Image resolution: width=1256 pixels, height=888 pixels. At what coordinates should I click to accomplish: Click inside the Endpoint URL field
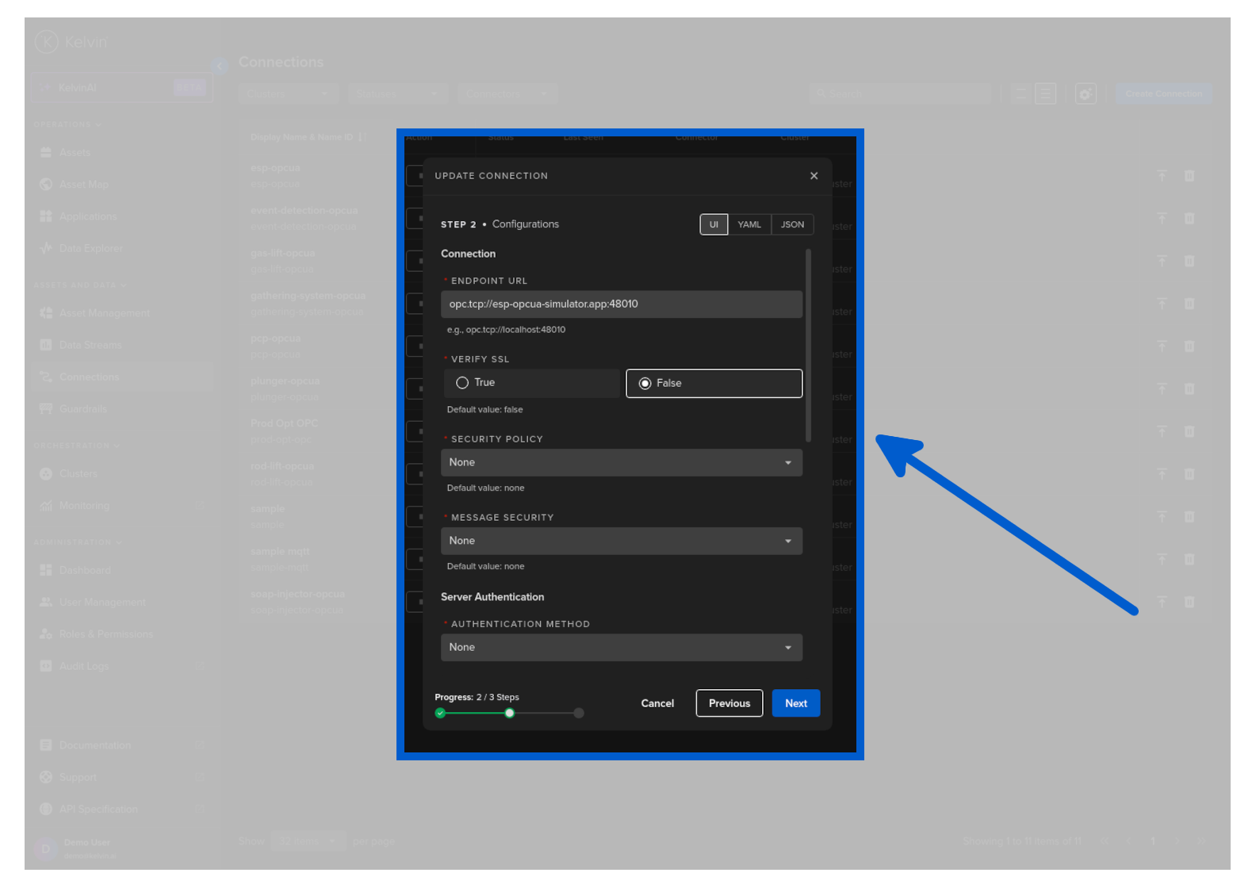point(621,304)
